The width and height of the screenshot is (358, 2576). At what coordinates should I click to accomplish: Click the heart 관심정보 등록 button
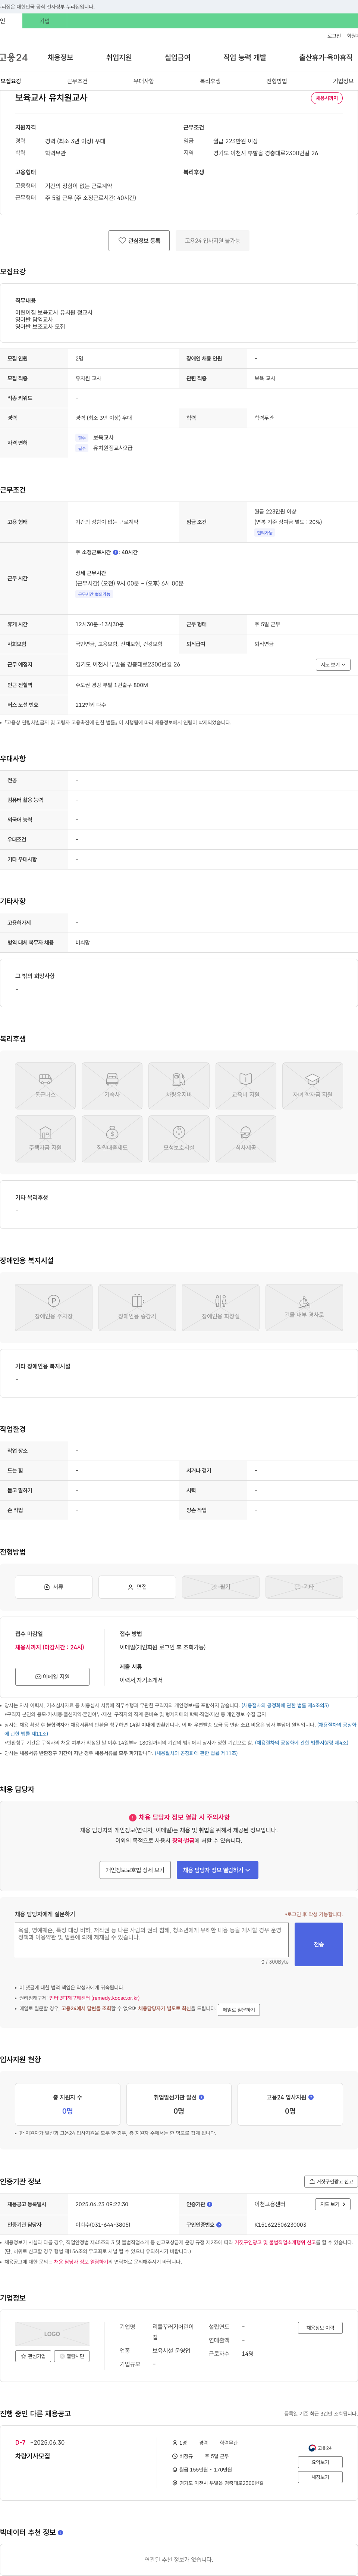pos(139,241)
